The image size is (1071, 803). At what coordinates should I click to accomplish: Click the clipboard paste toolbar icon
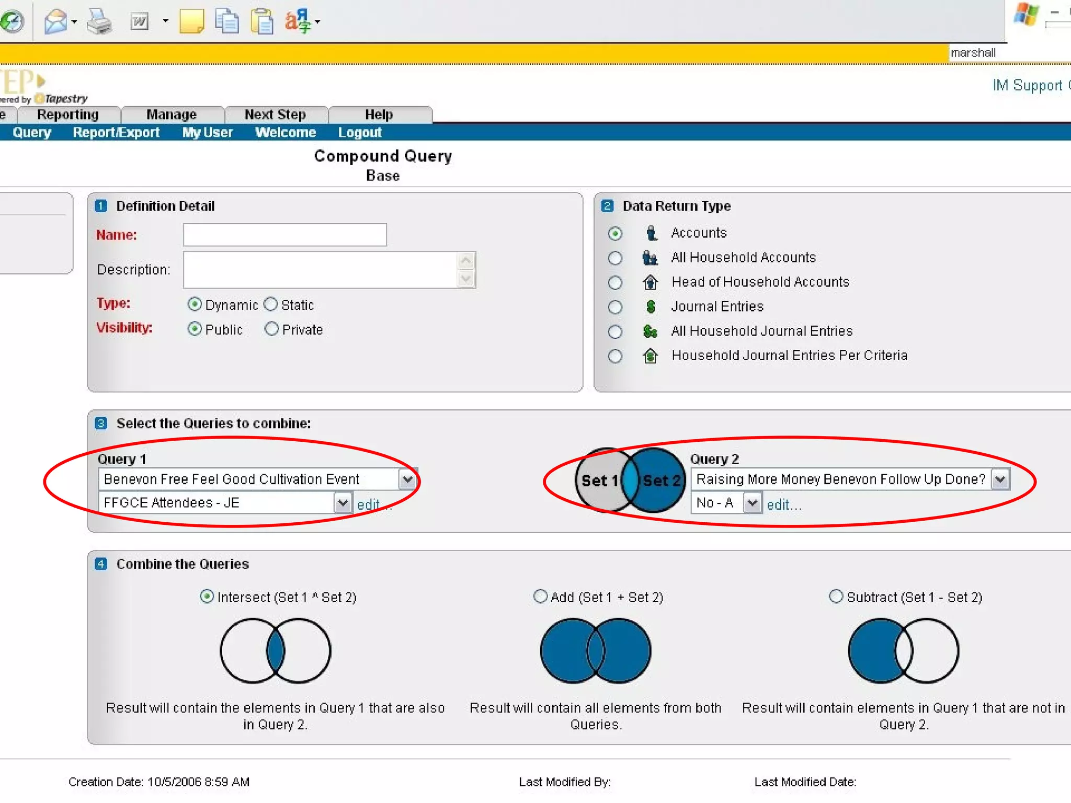(x=261, y=21)
